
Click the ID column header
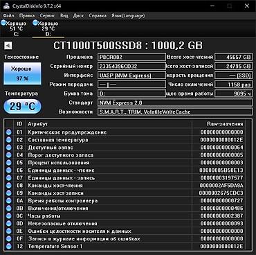coord(20,124)
